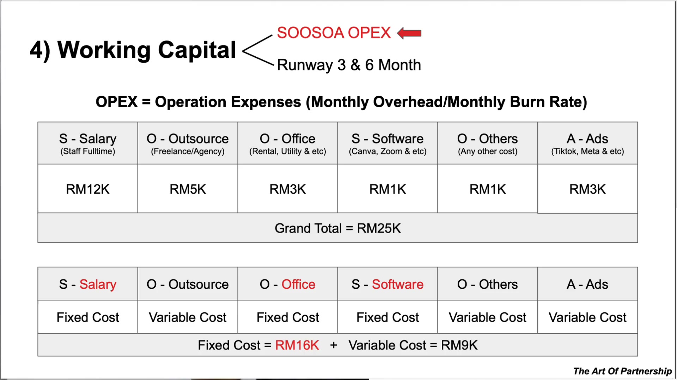Click the S - Software (Canva, Zoom) header
The height and width of the screenshot is (380, 677).
point(388,143)
